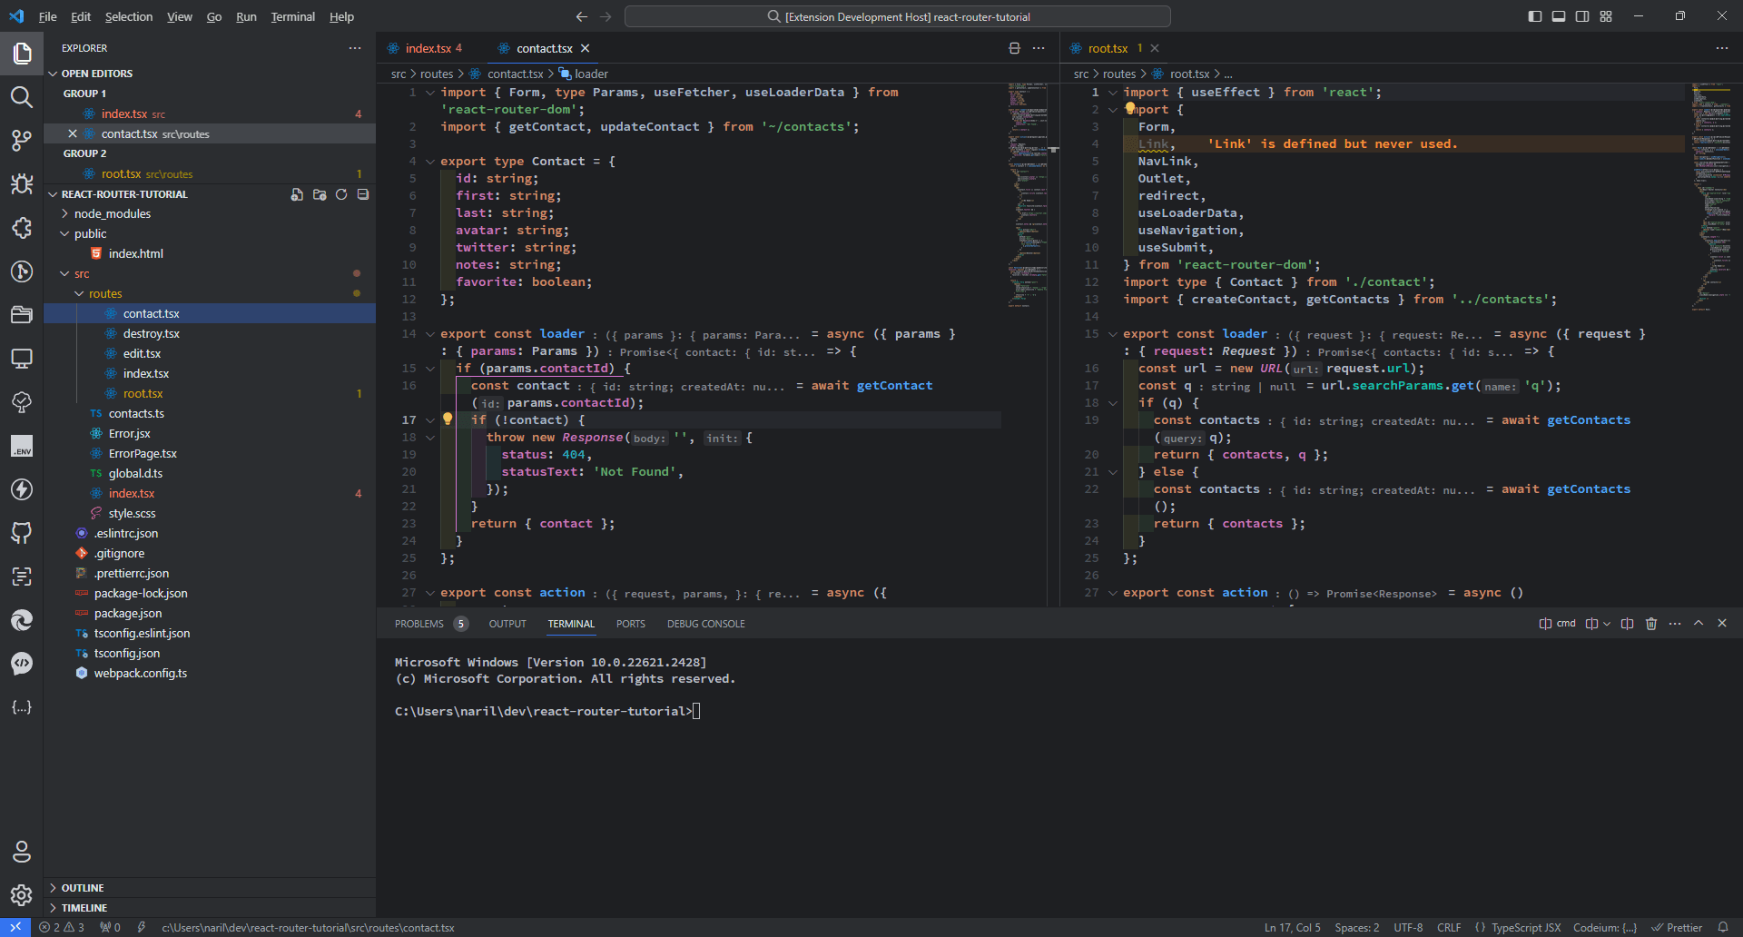This screenshot has width=1743, height=937.
Task: Open the Source Control view
Action: [x=22, y=141]
